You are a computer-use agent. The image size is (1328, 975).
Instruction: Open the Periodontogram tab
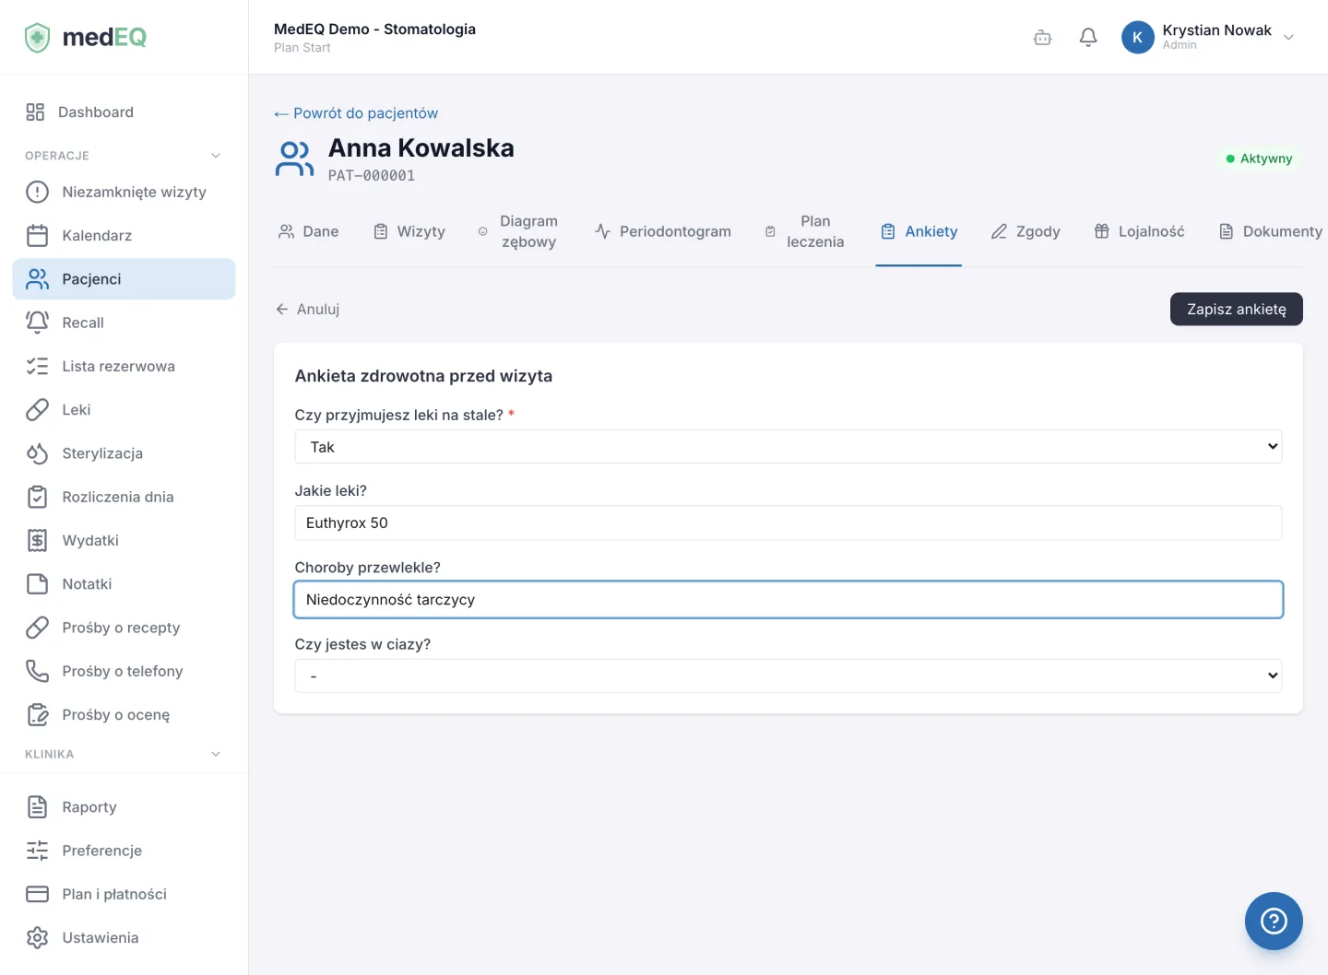click(x=663, y=231)
